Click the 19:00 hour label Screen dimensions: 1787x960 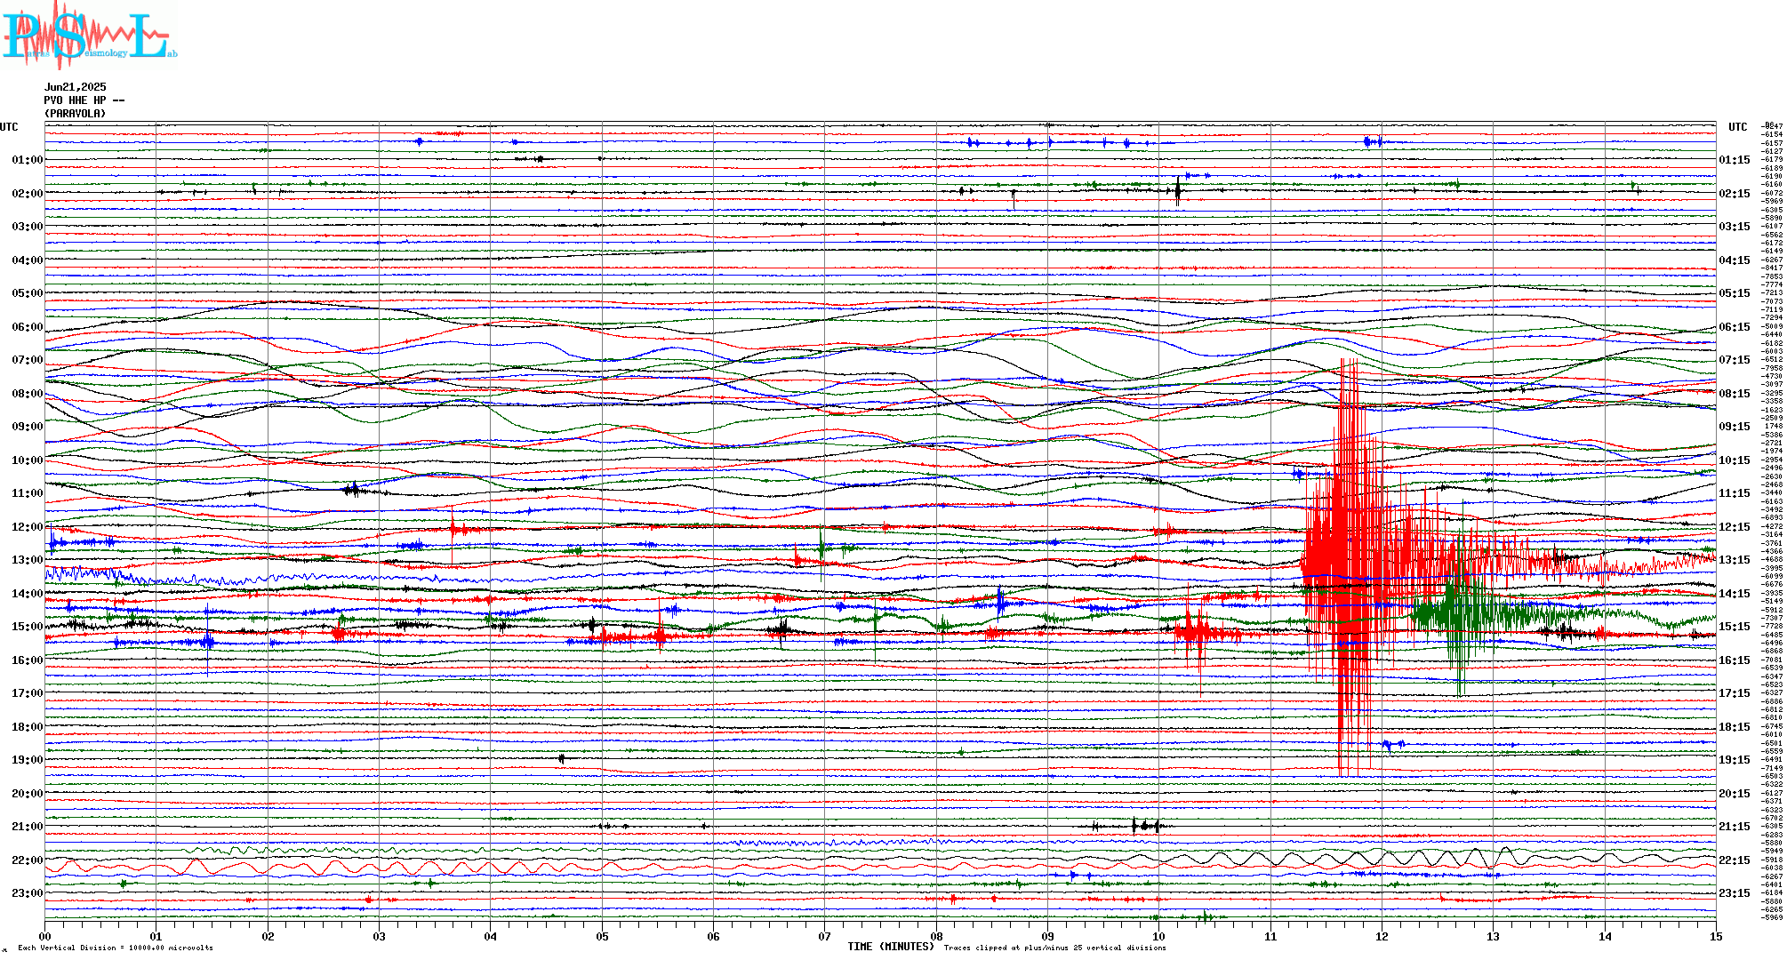point(28,760)
